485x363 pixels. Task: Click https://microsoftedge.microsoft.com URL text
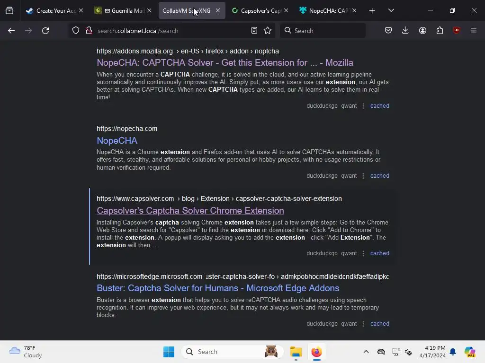point(149,277)
